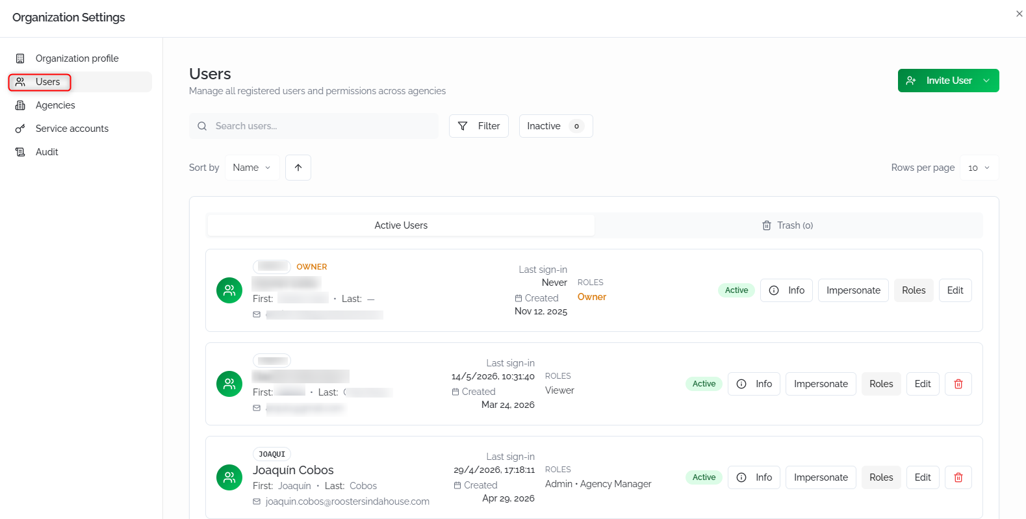This screenshot has width=1026, height=519.
Task: Open Roles for Joaquín Cobos
Action: (x=881, y=477)
